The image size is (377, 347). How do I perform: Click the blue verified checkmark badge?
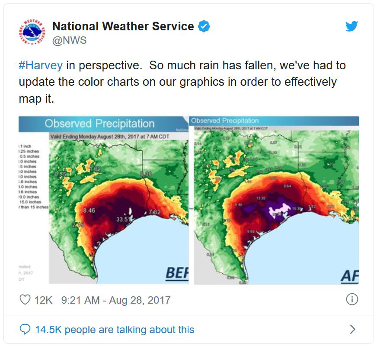(x=204, y=26)
